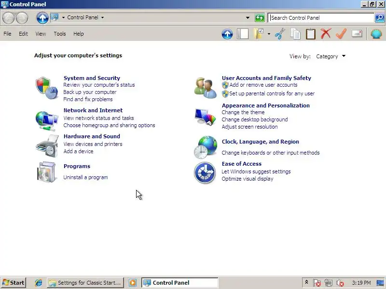Click the Forward navigation arrow button
This screenshot has width=386, height=289.
[22, 18]
